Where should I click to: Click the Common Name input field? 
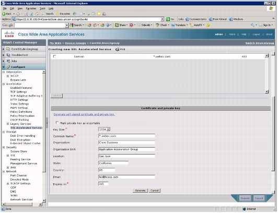click(127, 136)
